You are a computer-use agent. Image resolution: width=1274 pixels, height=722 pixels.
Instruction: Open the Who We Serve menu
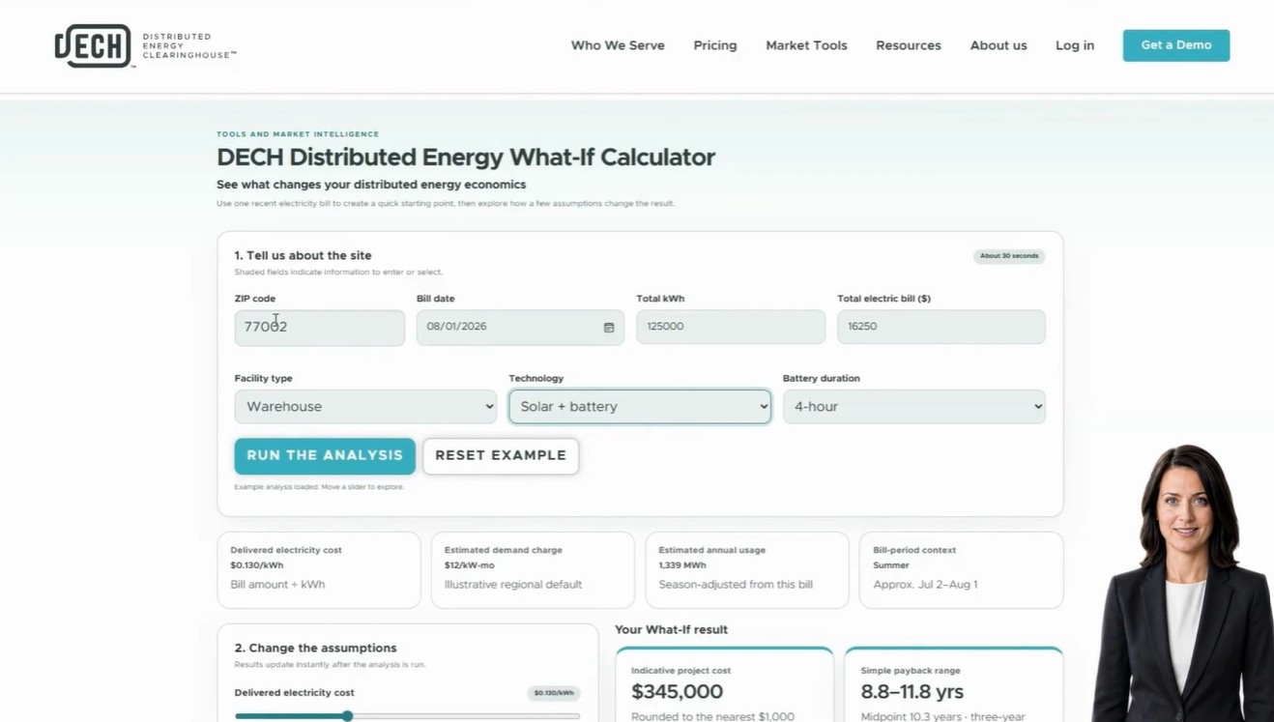(618, 45)
